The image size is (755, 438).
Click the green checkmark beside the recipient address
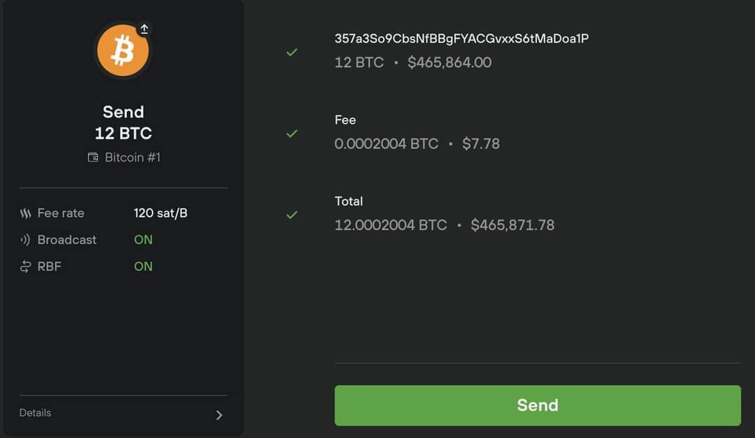pyautogui.click(x=292, y=52)
